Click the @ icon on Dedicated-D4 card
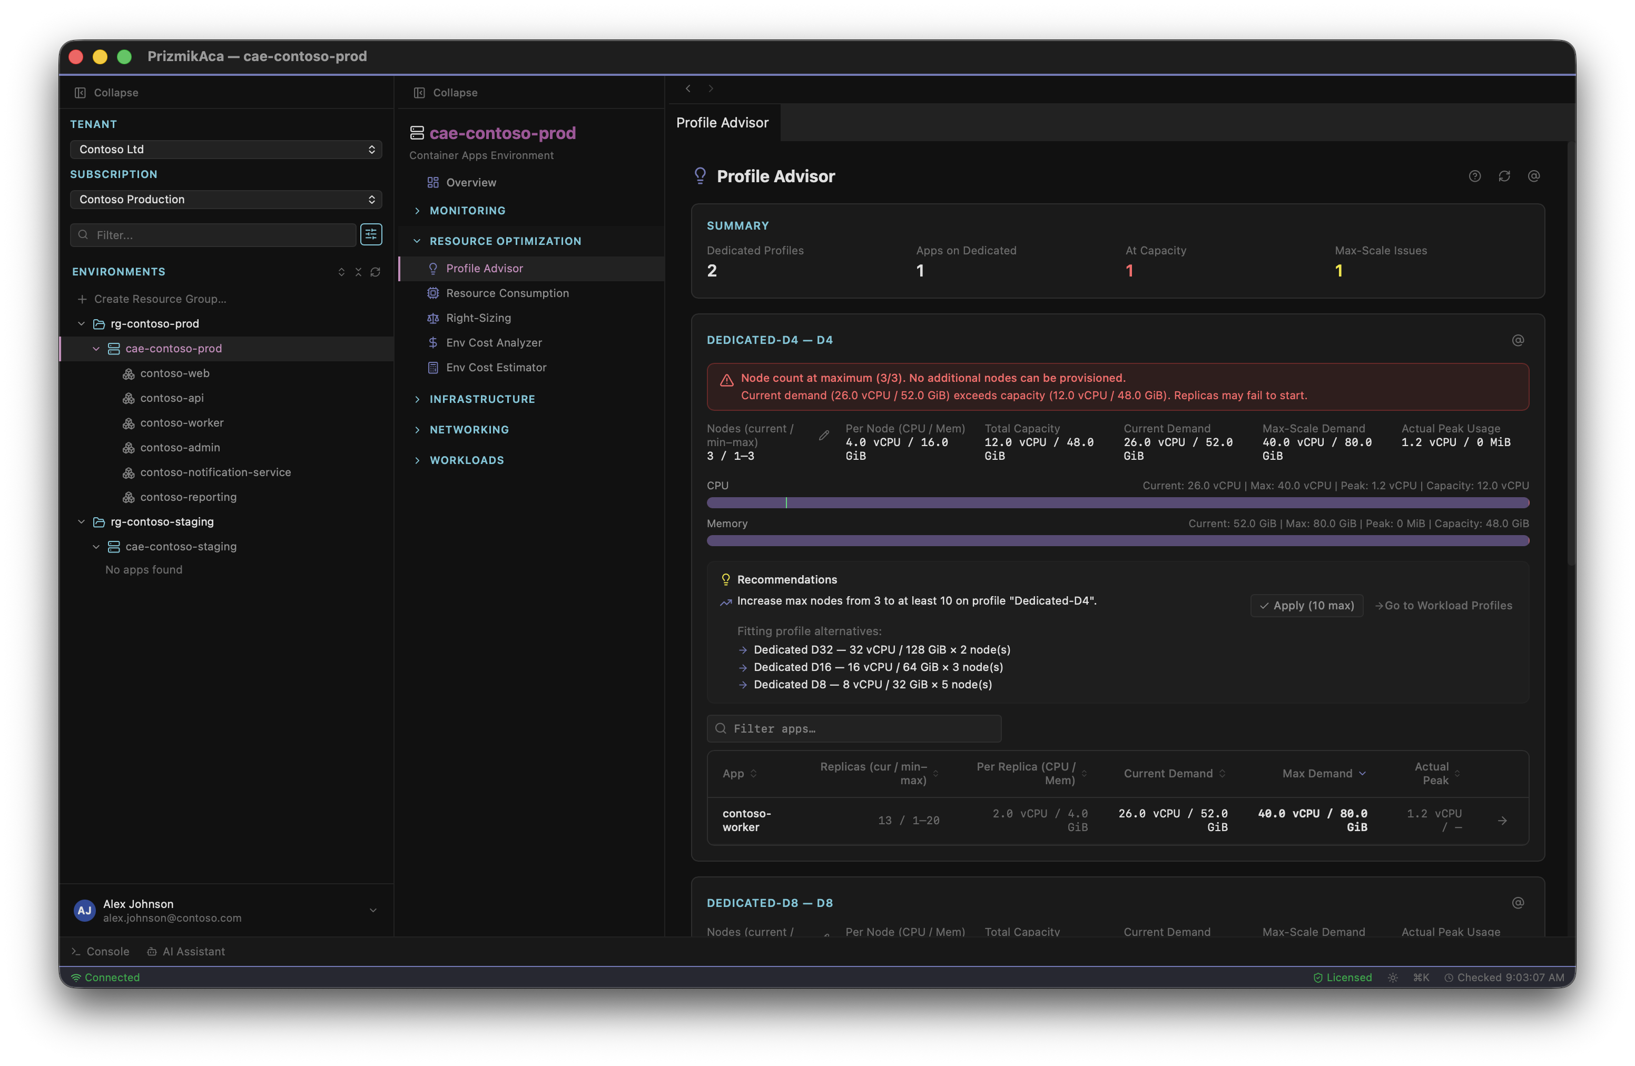The image size is (1635, 1066). click(x=1518, y=340)
